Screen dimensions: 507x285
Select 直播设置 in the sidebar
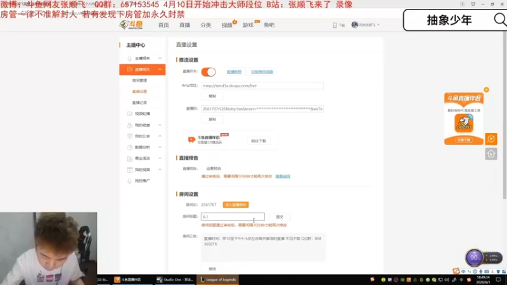coord(139,91)
